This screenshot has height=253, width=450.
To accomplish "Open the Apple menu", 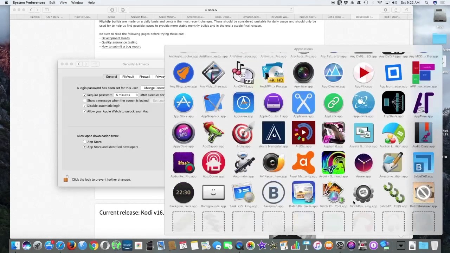I will click(6, 2).
